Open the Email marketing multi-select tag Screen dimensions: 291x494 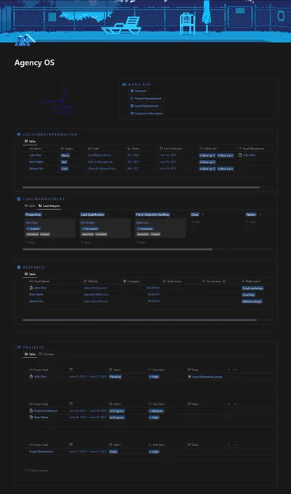coord(253,288)
